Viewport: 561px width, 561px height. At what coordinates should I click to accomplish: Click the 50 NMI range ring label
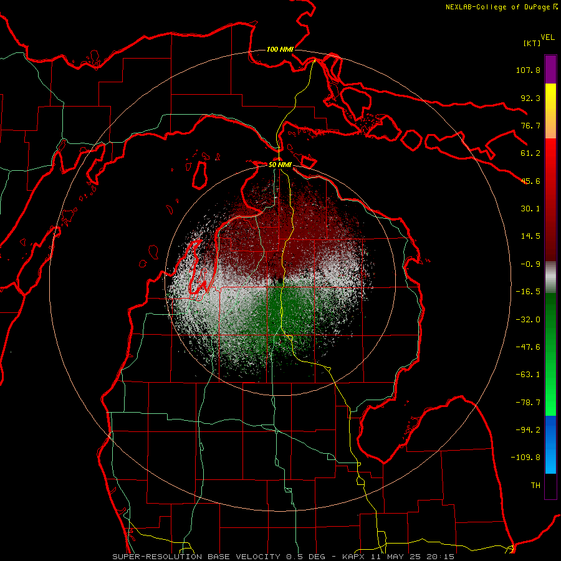(280, 165)
